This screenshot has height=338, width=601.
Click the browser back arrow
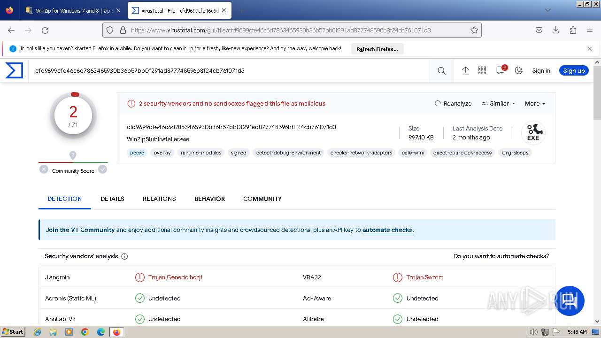coord(11,30)
